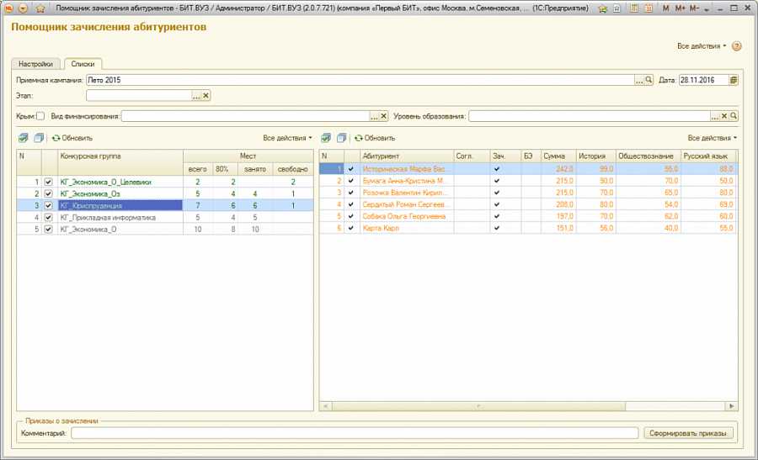
Task: Clear the Уровень образования field
Action: tap(724, 116)
